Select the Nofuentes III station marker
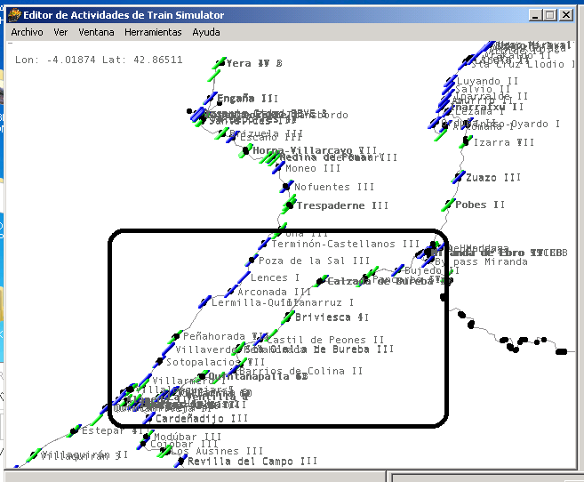Image resolution: width=584 pixels, height=482 pixels. pos(288,188)
